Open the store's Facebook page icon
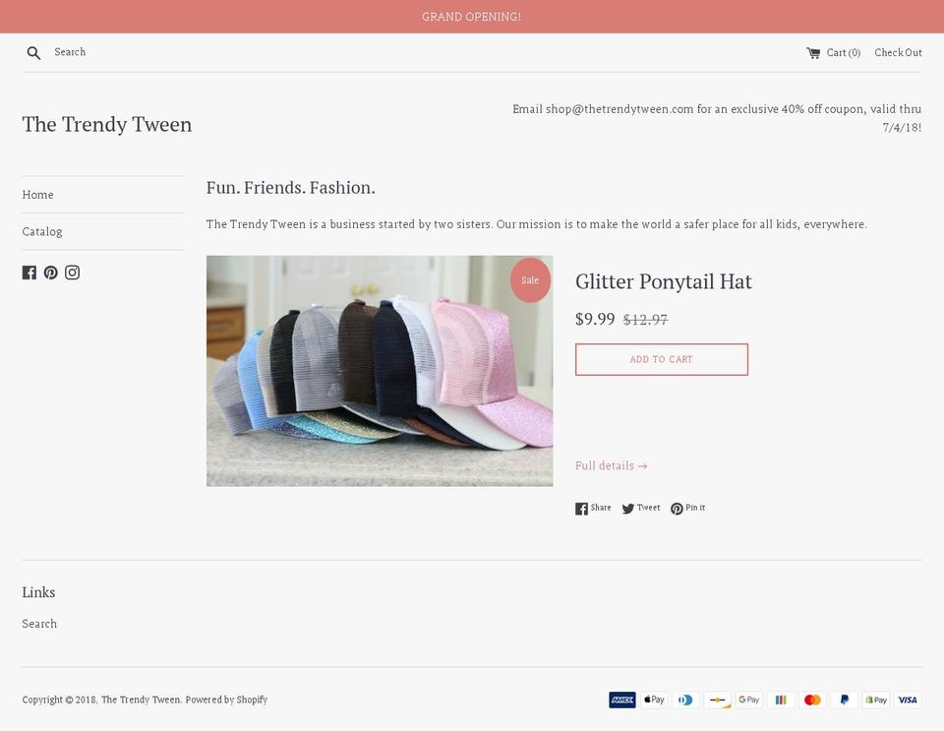 coord(29,273)
